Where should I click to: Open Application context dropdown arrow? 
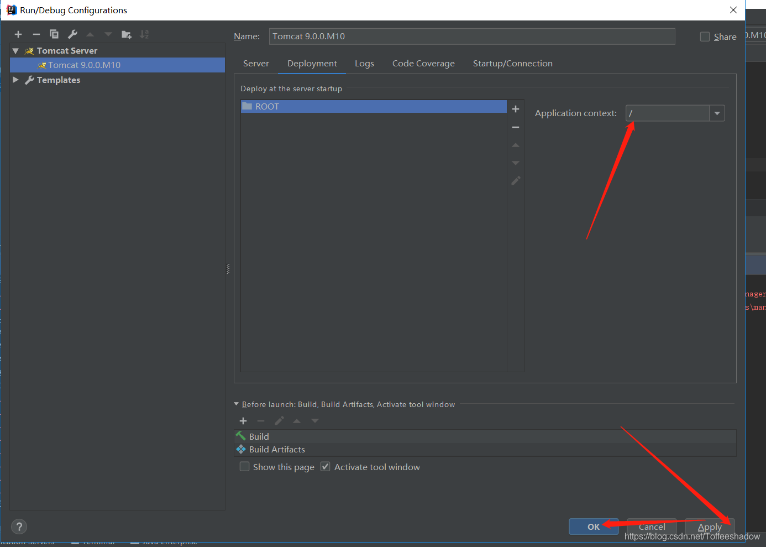(x=717, y=113)
